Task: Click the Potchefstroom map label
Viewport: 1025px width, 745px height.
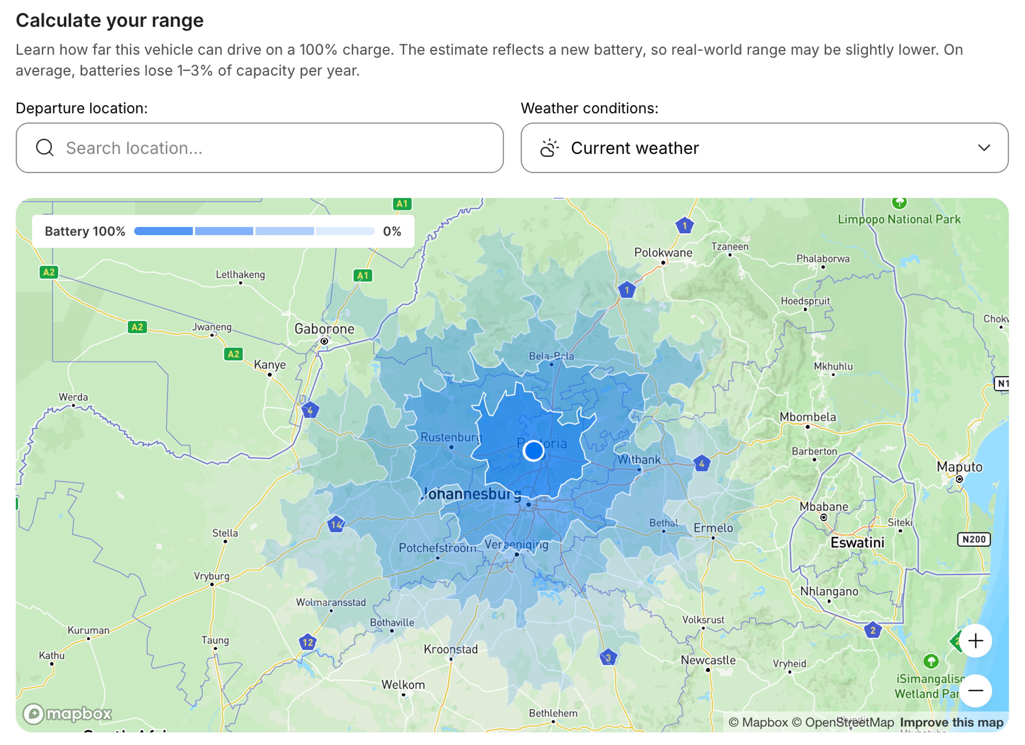Action: coord(437,548)
